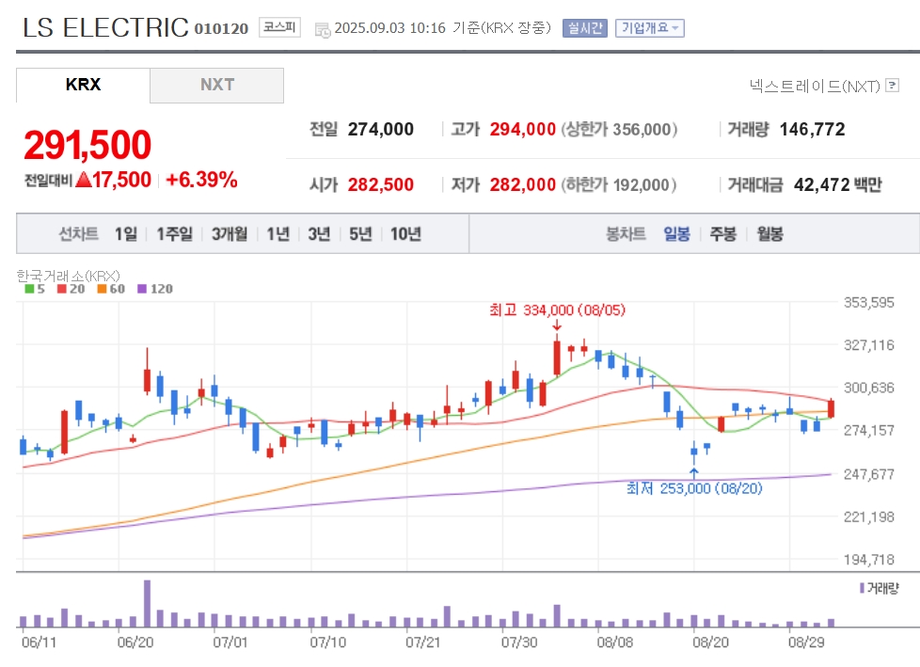Select the 1일 line chart period
This screenshot has width=920, height=667.
pos(125,234)
